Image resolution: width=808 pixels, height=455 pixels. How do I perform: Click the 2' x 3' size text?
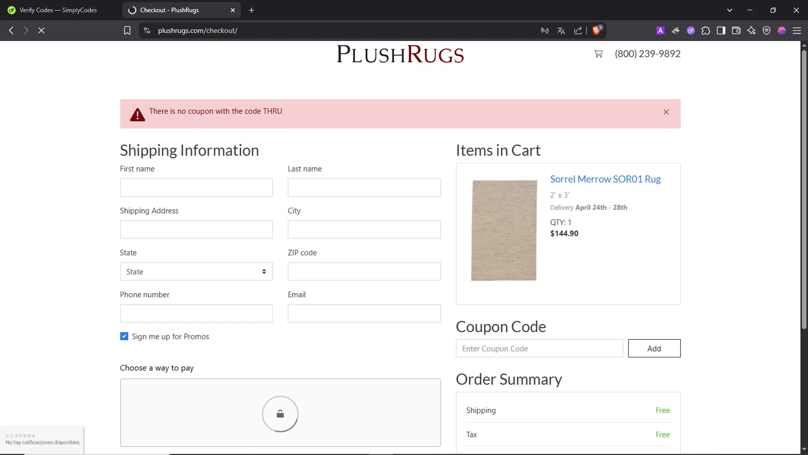click(x=560, y=195)
